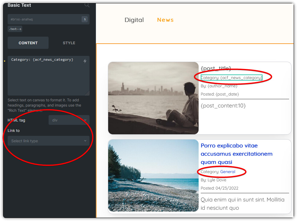297x221 pixels.
Task: Open the Porro explicabo vitae post link
Action: [237, 154]
